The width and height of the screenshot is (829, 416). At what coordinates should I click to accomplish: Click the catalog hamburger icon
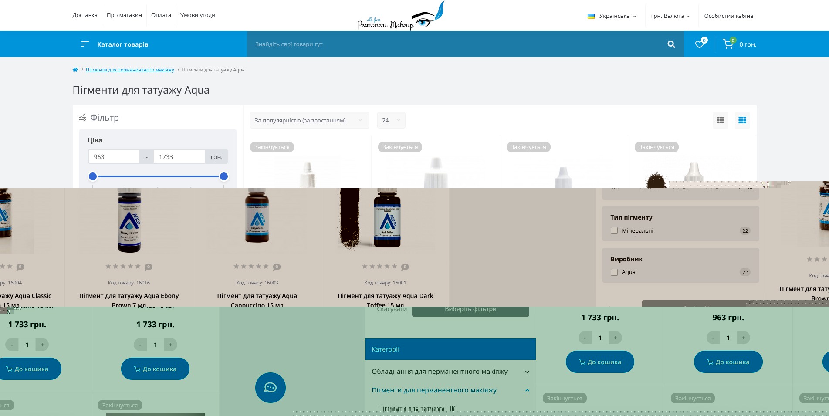click(85, 44)
